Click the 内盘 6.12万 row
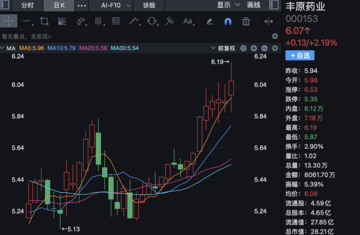The height and width of the screenshot is (235, 360). [x=304, y=108]
